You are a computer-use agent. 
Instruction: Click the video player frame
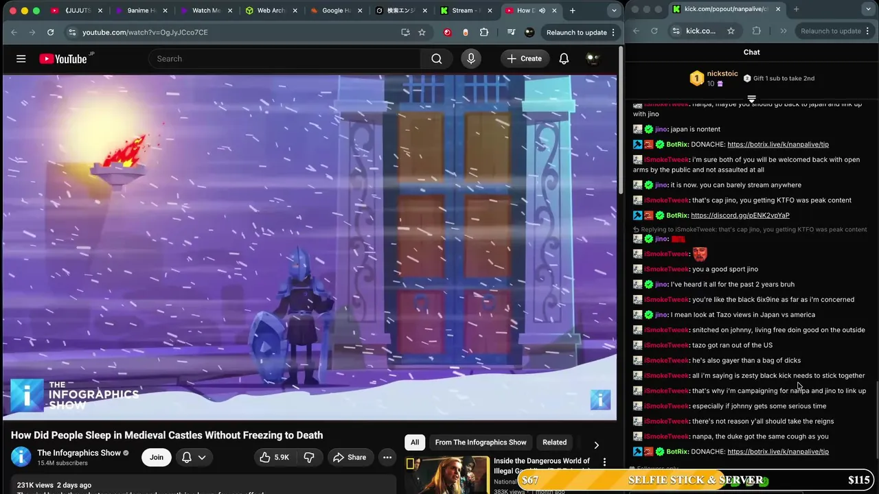310,247
